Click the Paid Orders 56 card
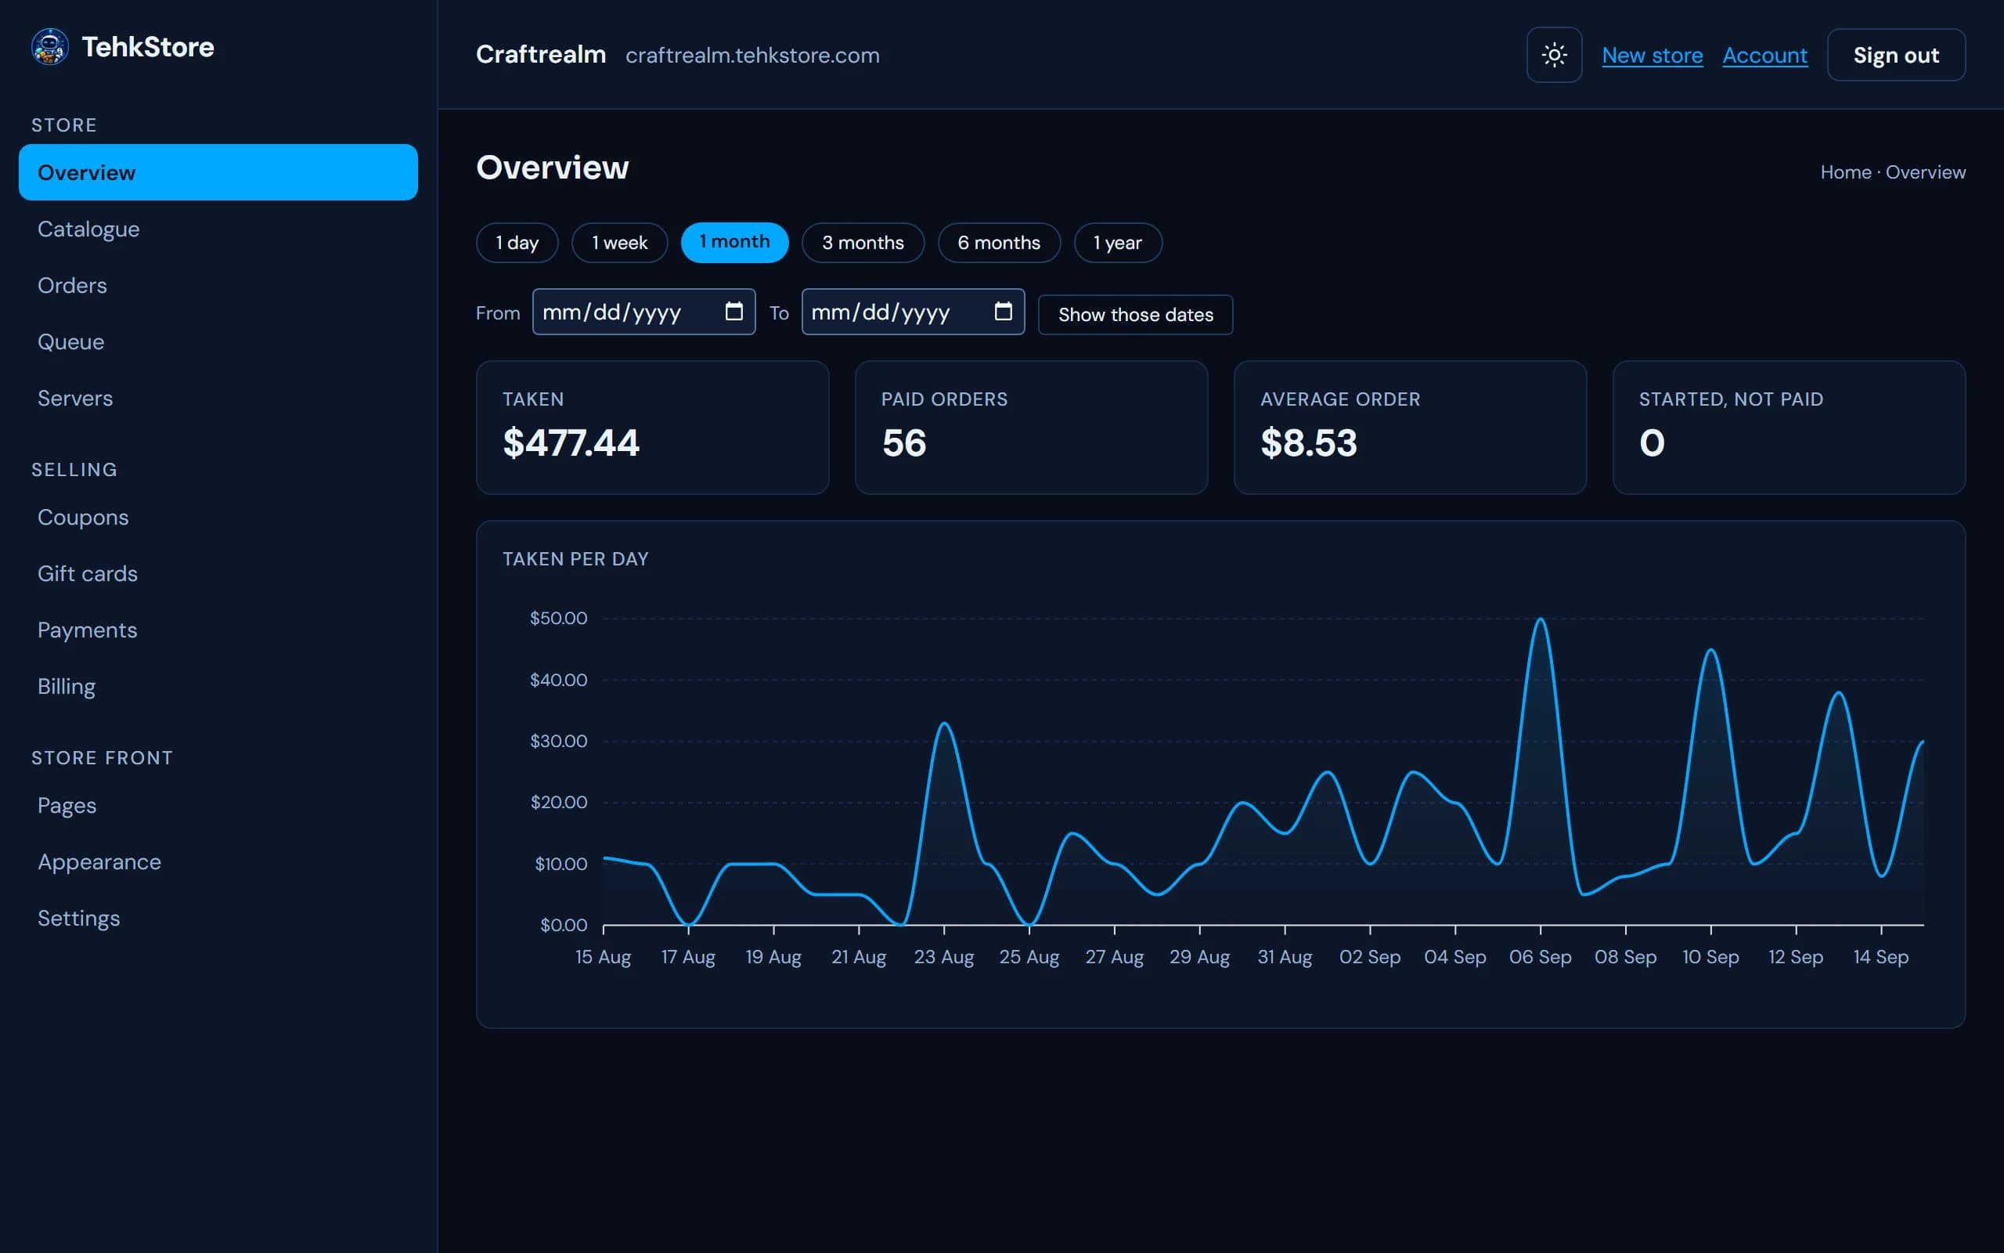Viewport: 2004px width, 1253px height. pos(1031,428)
